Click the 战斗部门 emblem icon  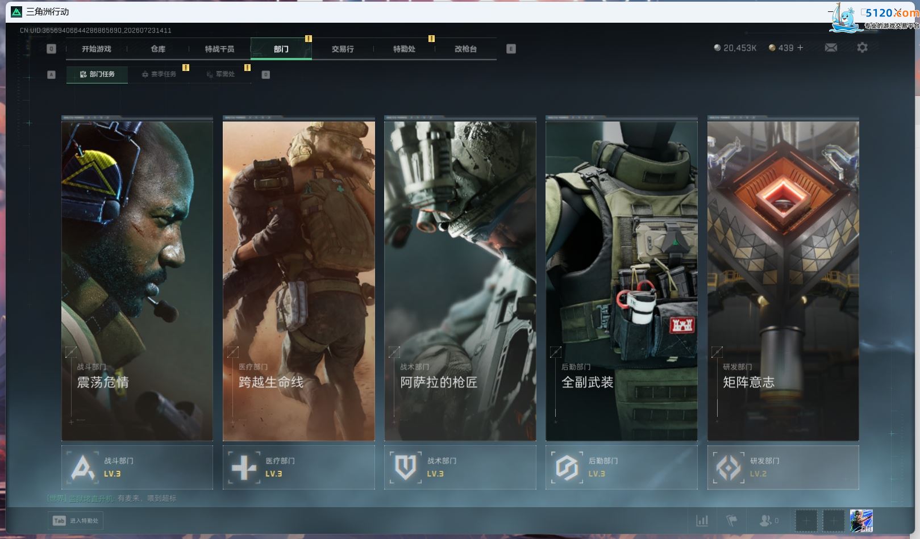[x=83, y=467]
